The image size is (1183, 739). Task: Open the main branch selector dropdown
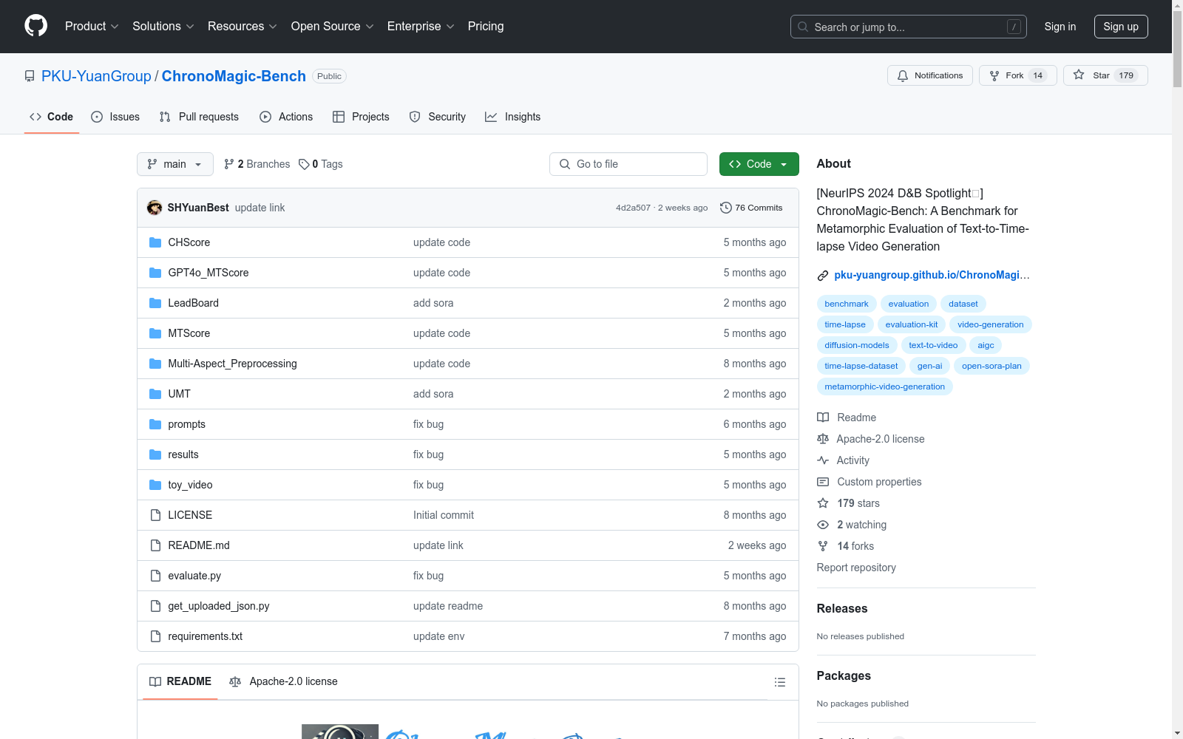click(x=175, y=164)
